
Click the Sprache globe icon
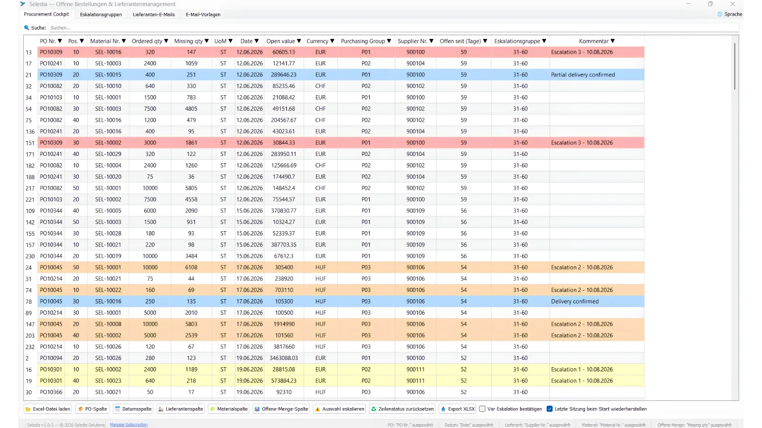click(x=720, y=14)
